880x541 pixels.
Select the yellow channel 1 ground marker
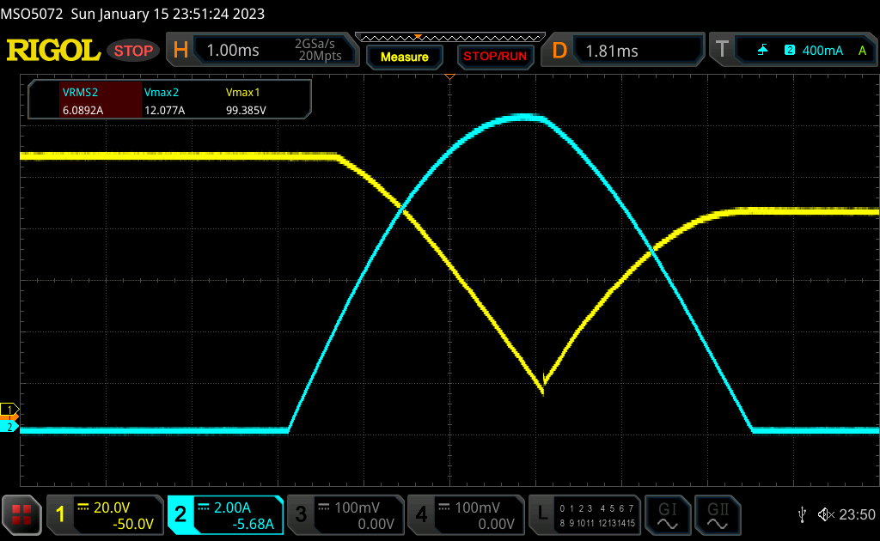pos(10,409)
